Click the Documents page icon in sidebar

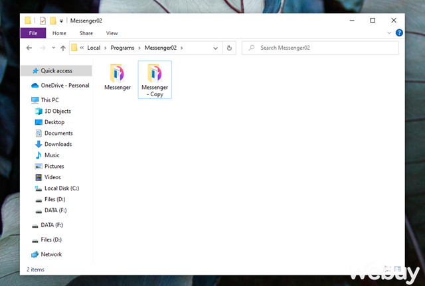click(39, 133)
